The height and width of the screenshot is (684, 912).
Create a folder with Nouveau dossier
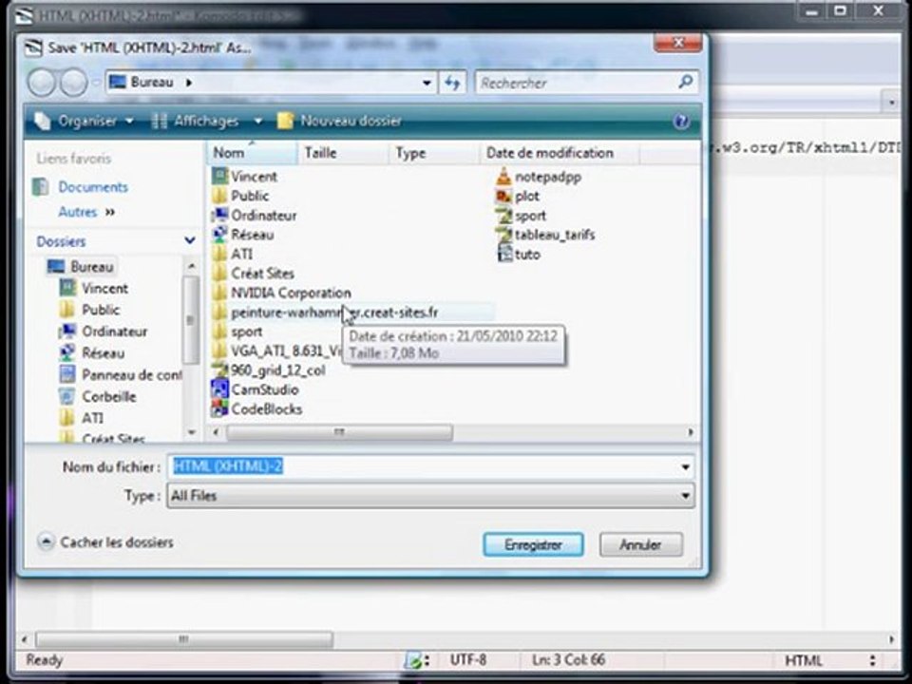pyautogui.click(x=340, y=121)
